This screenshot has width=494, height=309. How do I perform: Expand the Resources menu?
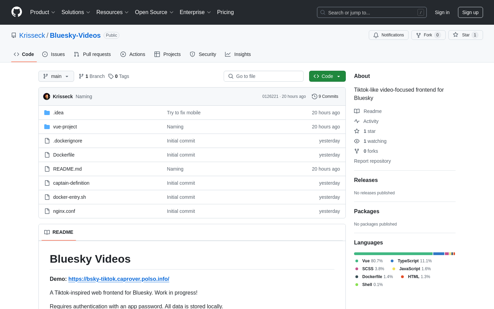click(x=113, y=12)
